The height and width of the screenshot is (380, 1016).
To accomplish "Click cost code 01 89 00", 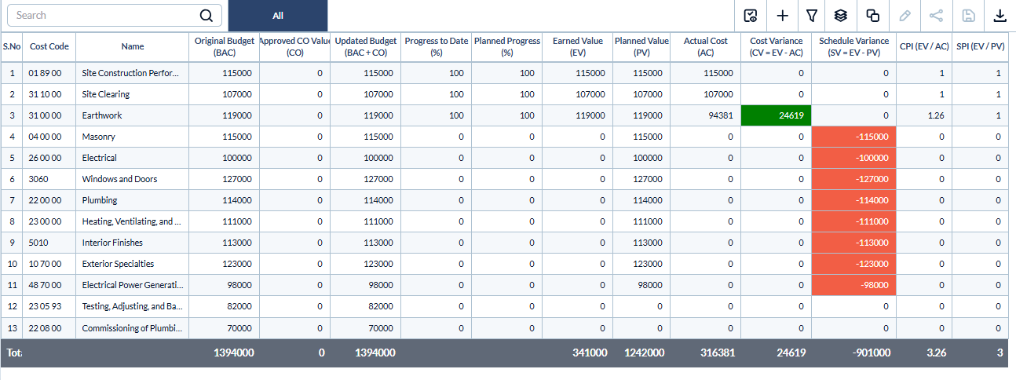I will (x=49, y=73).
